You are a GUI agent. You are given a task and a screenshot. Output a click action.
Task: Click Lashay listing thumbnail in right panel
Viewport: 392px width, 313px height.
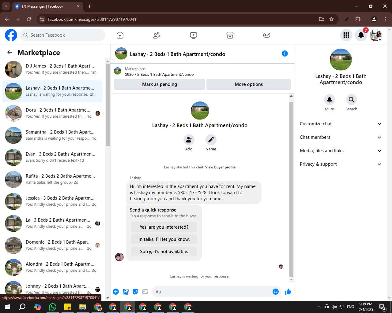[x=341, y=60]
